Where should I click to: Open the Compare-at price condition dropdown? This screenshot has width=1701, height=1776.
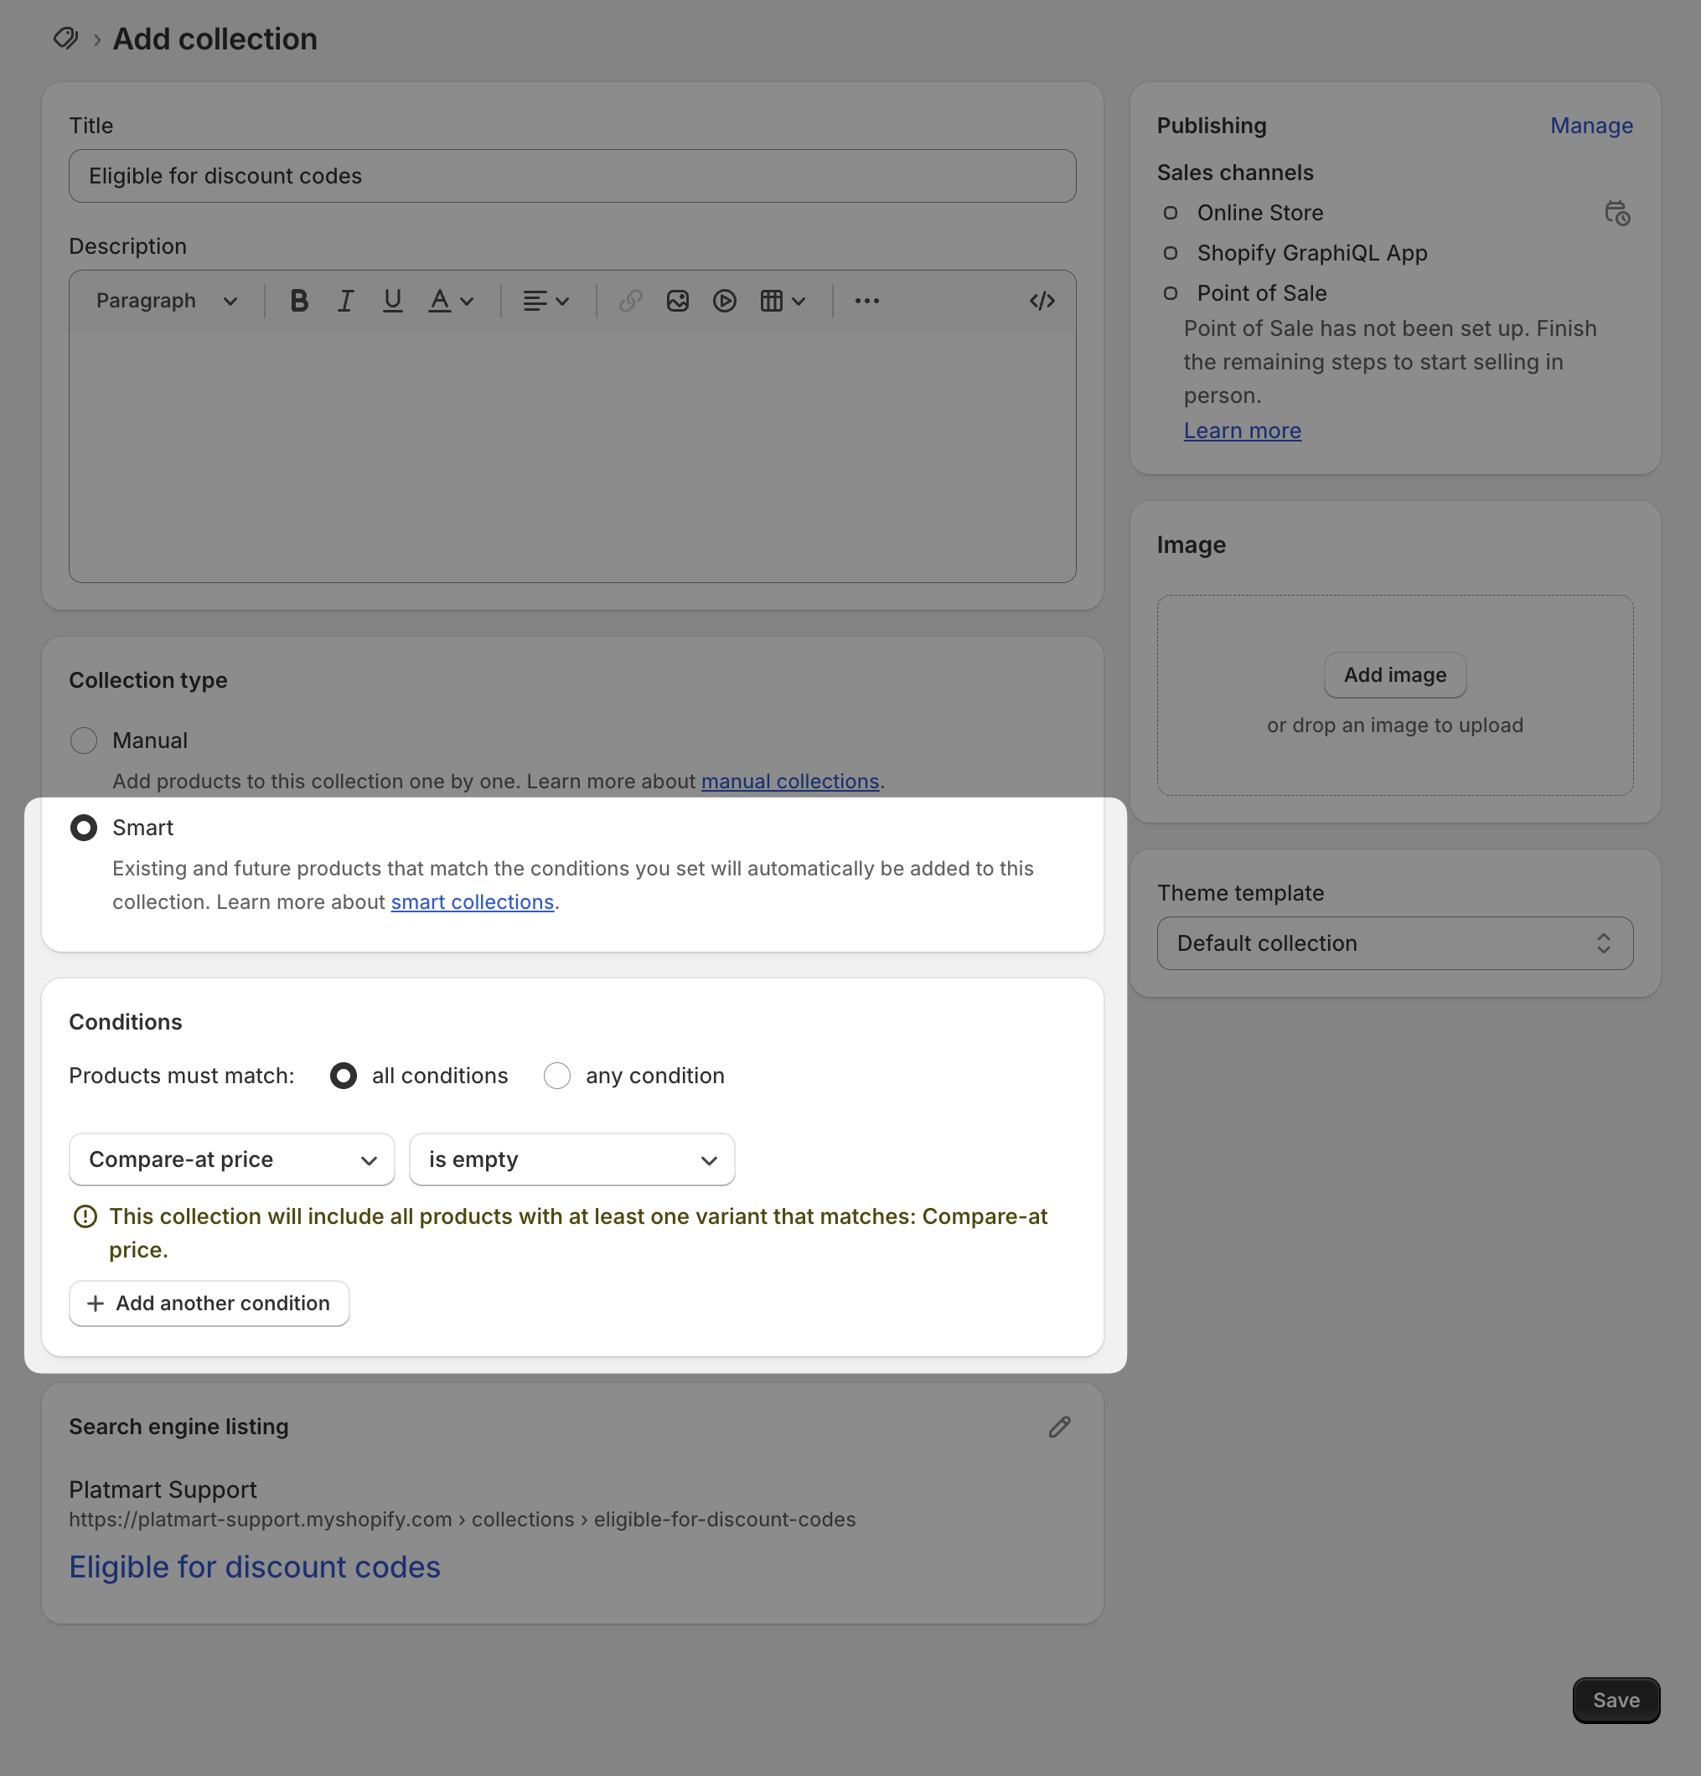[232, 1159]
